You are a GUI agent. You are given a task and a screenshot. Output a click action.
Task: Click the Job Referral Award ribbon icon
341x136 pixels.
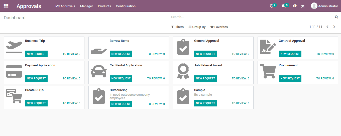tap(183, 71)
